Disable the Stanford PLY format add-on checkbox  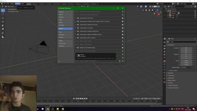pyautogui.click(x=78, y=25)
